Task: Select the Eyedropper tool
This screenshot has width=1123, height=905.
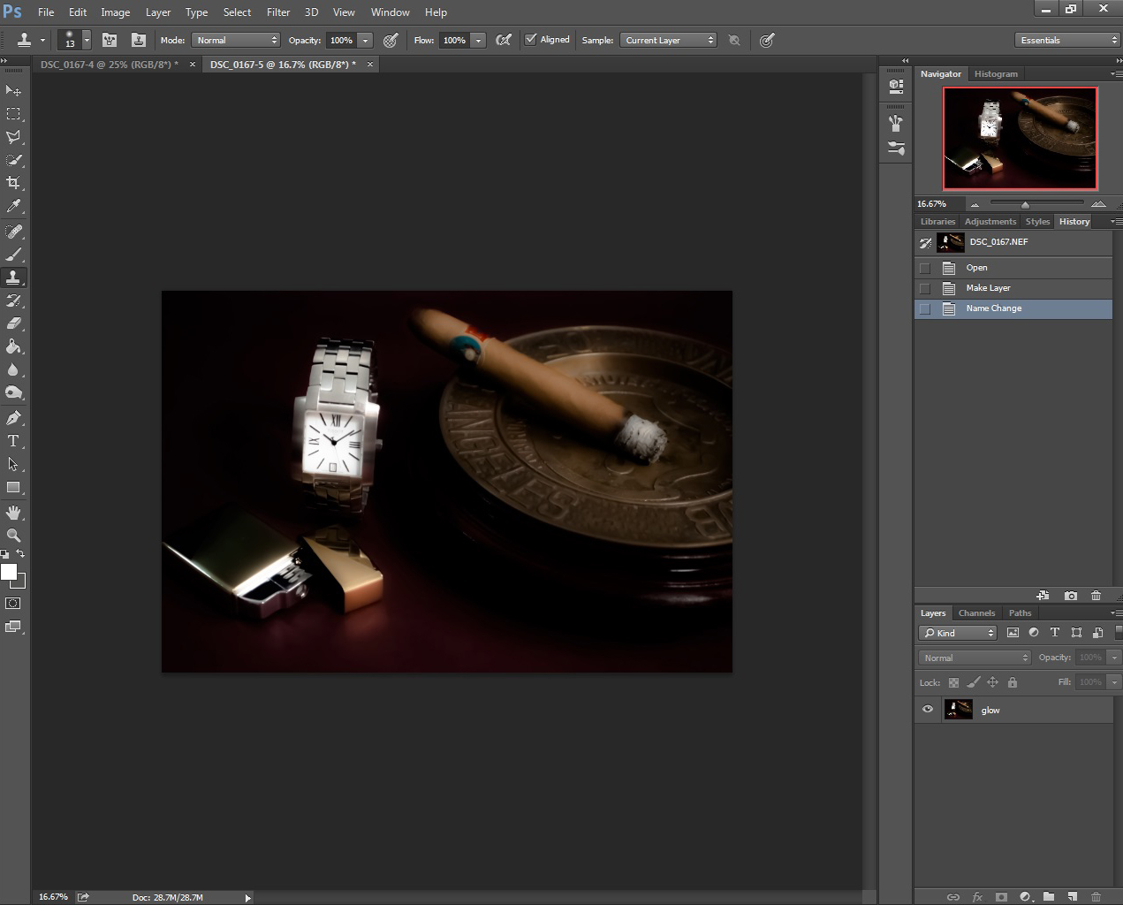Action: [13, 207]
